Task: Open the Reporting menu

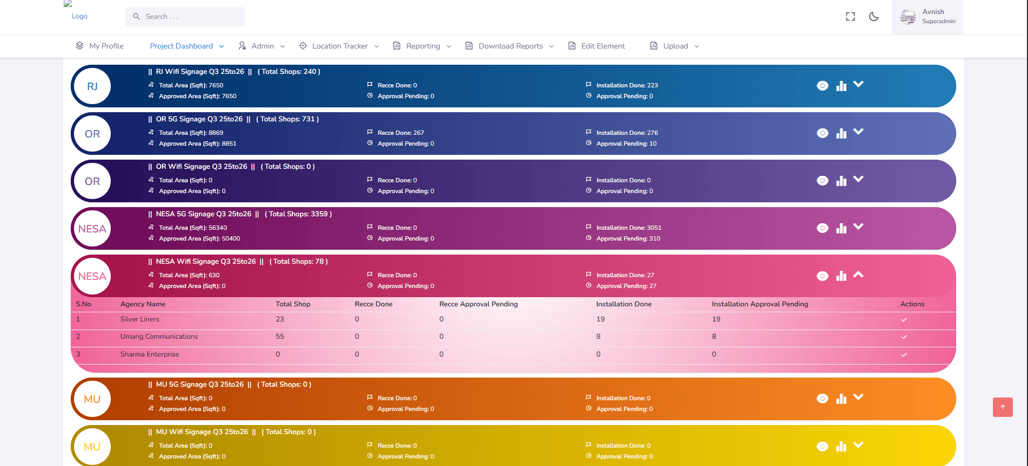Action: [x=422, y=46]
